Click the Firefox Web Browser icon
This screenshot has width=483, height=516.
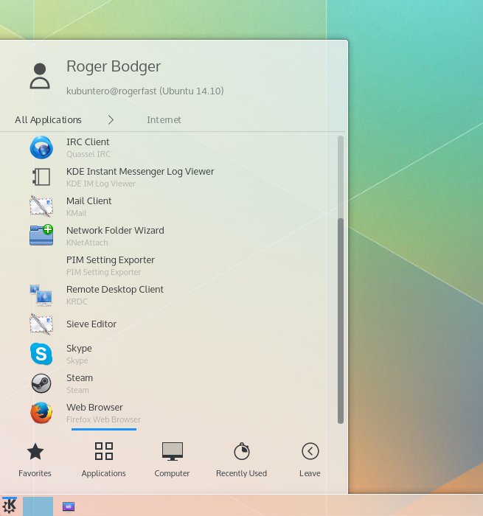pos(41,413)
